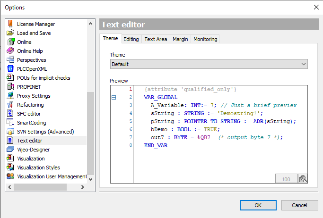Click the Proxy Settings icon
Screen dimensions: 323x218
10,96
